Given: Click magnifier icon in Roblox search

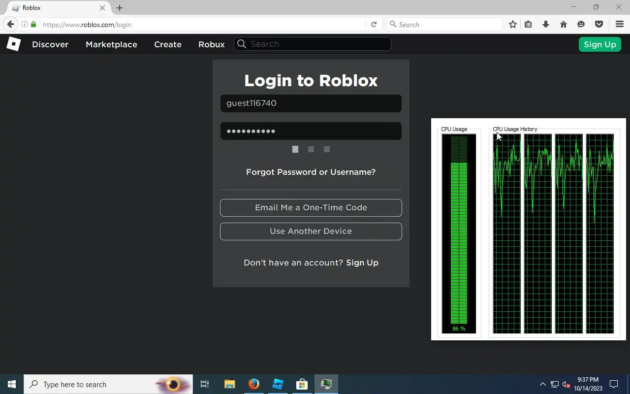Looking at the screenshot, I should (242, 44).
